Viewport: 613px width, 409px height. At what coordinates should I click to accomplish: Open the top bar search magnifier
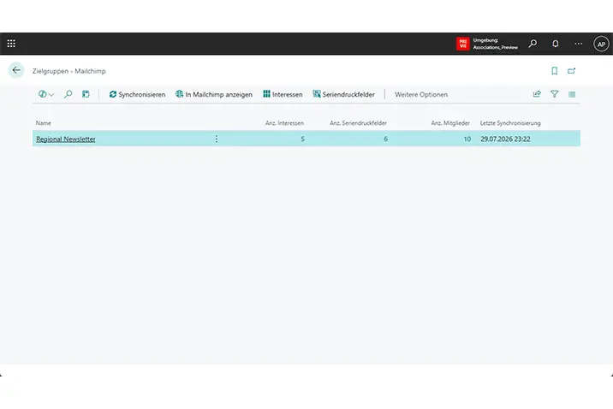[533, 44]
